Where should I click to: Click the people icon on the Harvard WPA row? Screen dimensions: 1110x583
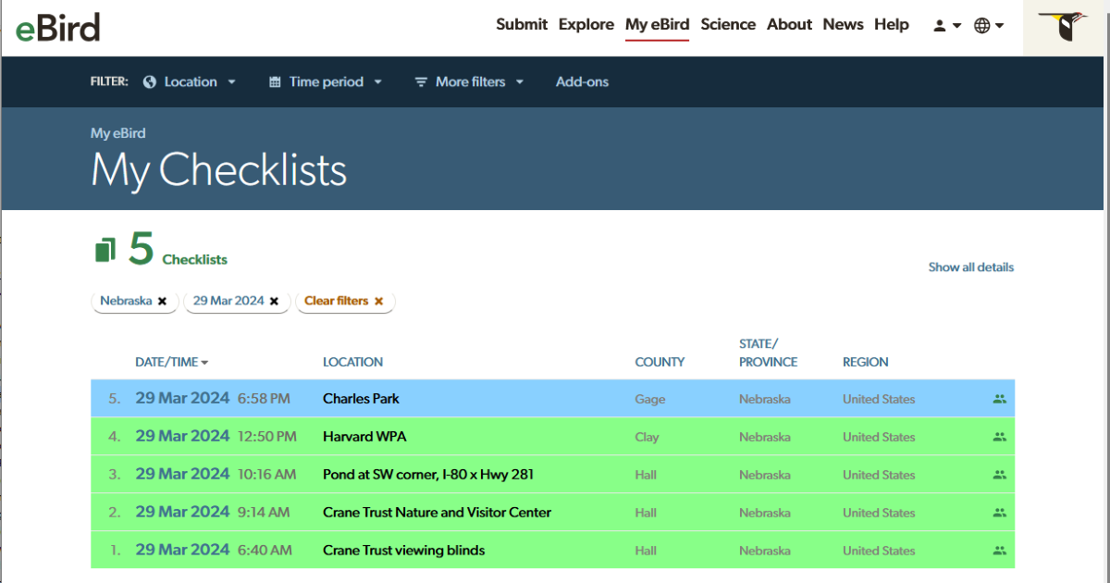coord(999,436)
